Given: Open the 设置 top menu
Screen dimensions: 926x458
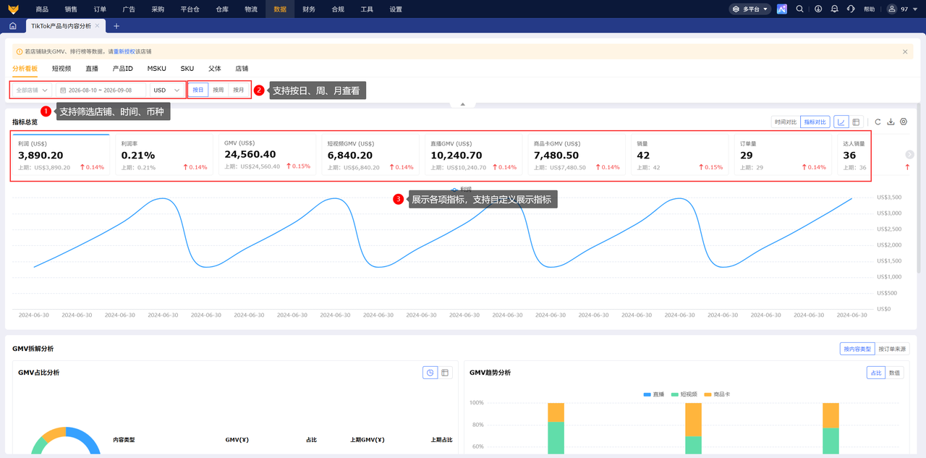Looking at the screenshot, I should [396, 9].
